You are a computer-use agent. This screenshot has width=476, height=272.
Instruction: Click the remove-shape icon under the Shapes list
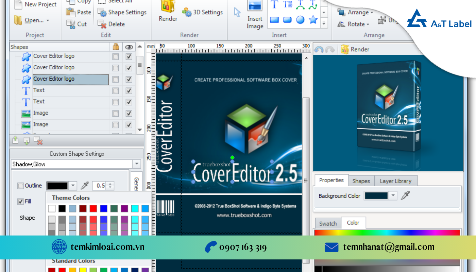pos(38,140)
